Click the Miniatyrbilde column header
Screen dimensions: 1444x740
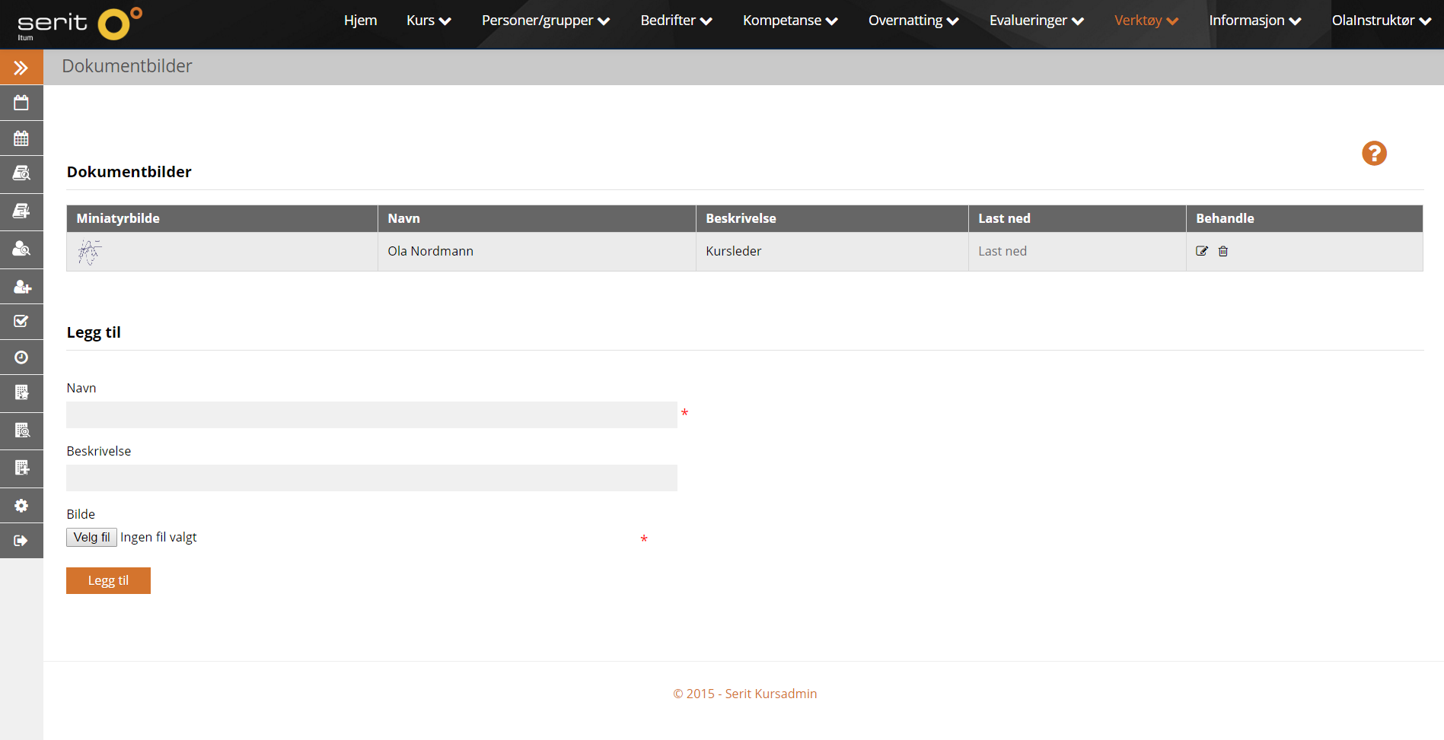222,218
